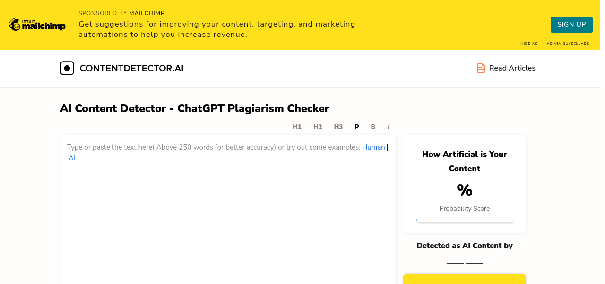Apply Heading 1 formatting with H1
The height and width of the screenshot is (284, 605).
pyautogui.click(x=297, y=127)
